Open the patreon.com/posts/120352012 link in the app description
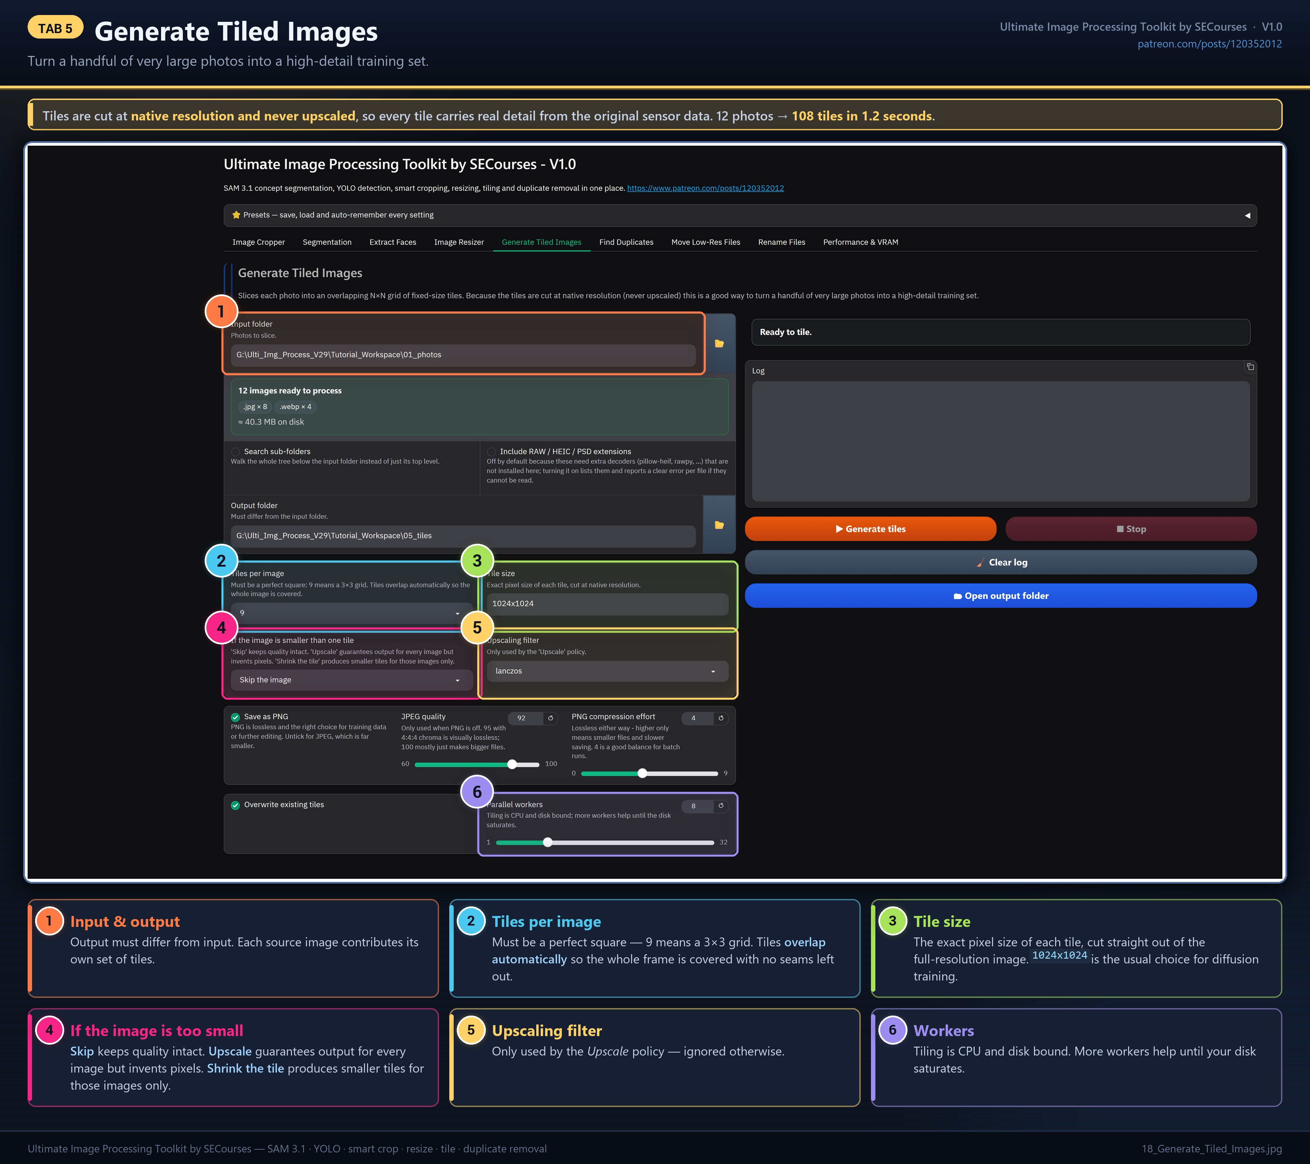1310x1164 pixels. tap(705, 188)
